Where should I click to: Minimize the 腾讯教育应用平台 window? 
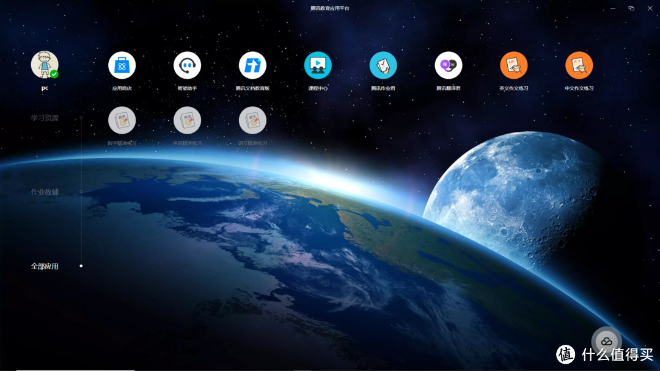point(613,8)
